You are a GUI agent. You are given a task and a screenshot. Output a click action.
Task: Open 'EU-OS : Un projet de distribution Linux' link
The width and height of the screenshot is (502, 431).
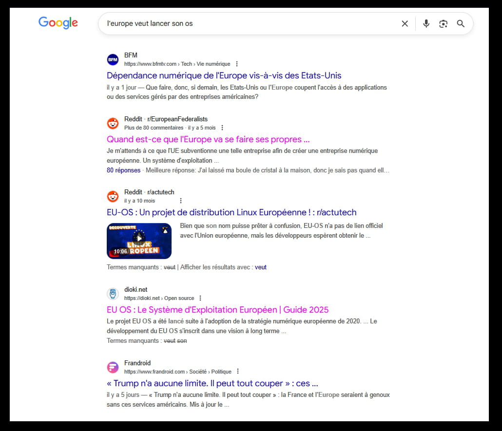232,212
